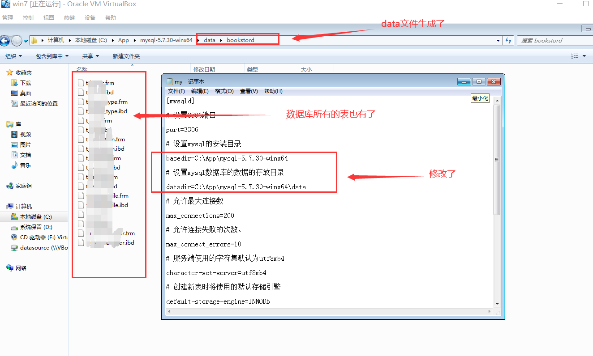This screenshot has width=593, height=356.
Task: Sort by 类型 column header
Action: (x=253, y=70)
